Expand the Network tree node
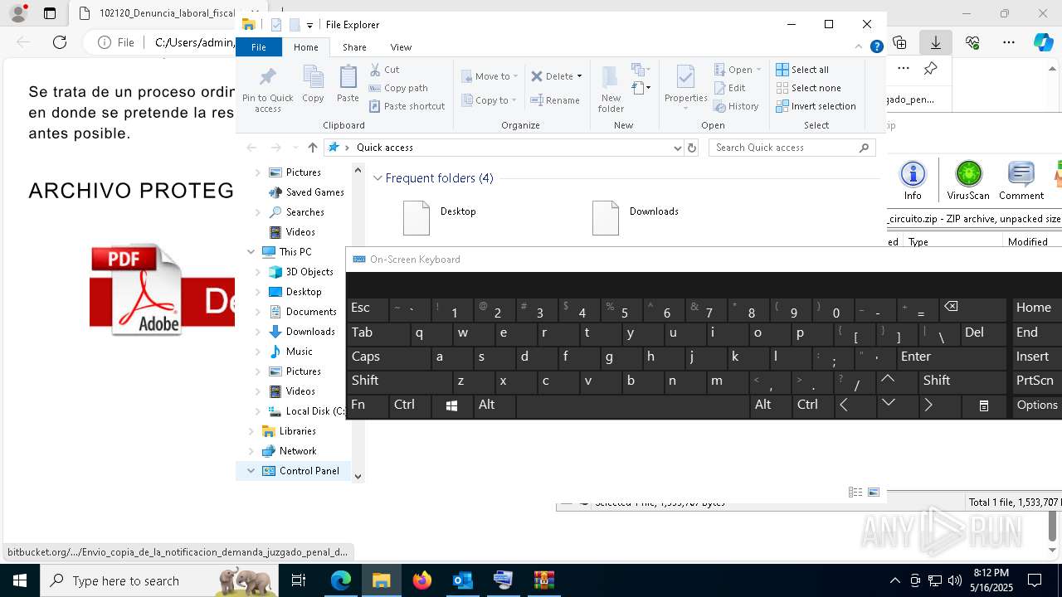Image resolution: width=1062 pixels, height=597 pixels. (x=251, y=451)
